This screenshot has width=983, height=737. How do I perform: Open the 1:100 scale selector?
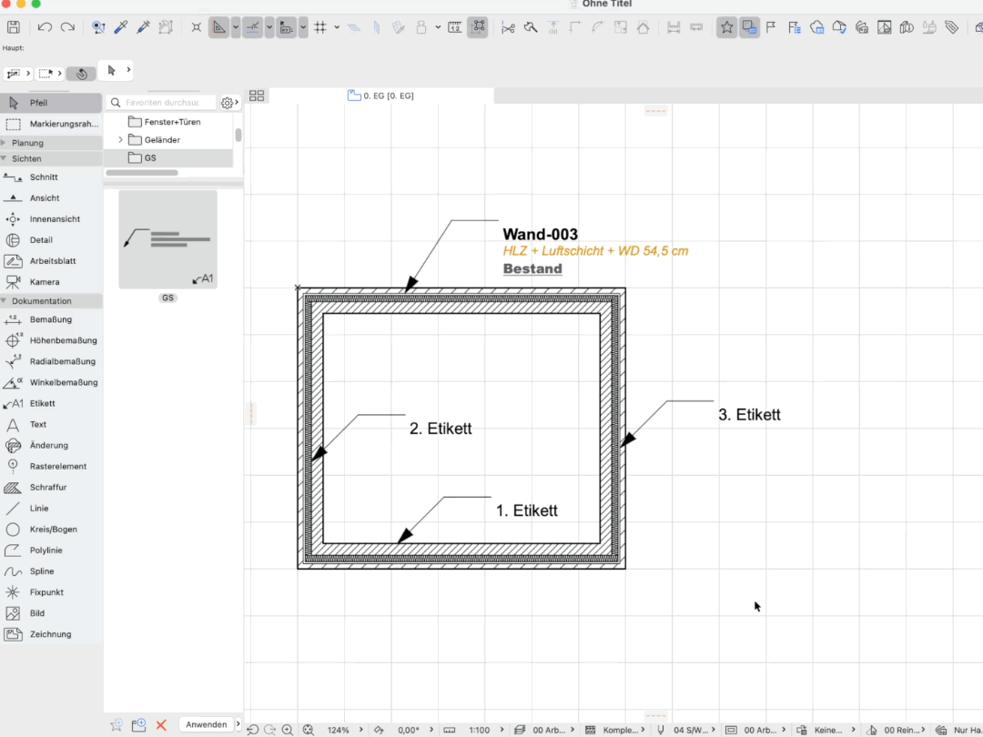click(x=480, y=730)
